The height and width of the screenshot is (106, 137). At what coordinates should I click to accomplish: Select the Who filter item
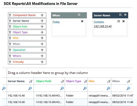click(27, 38)
